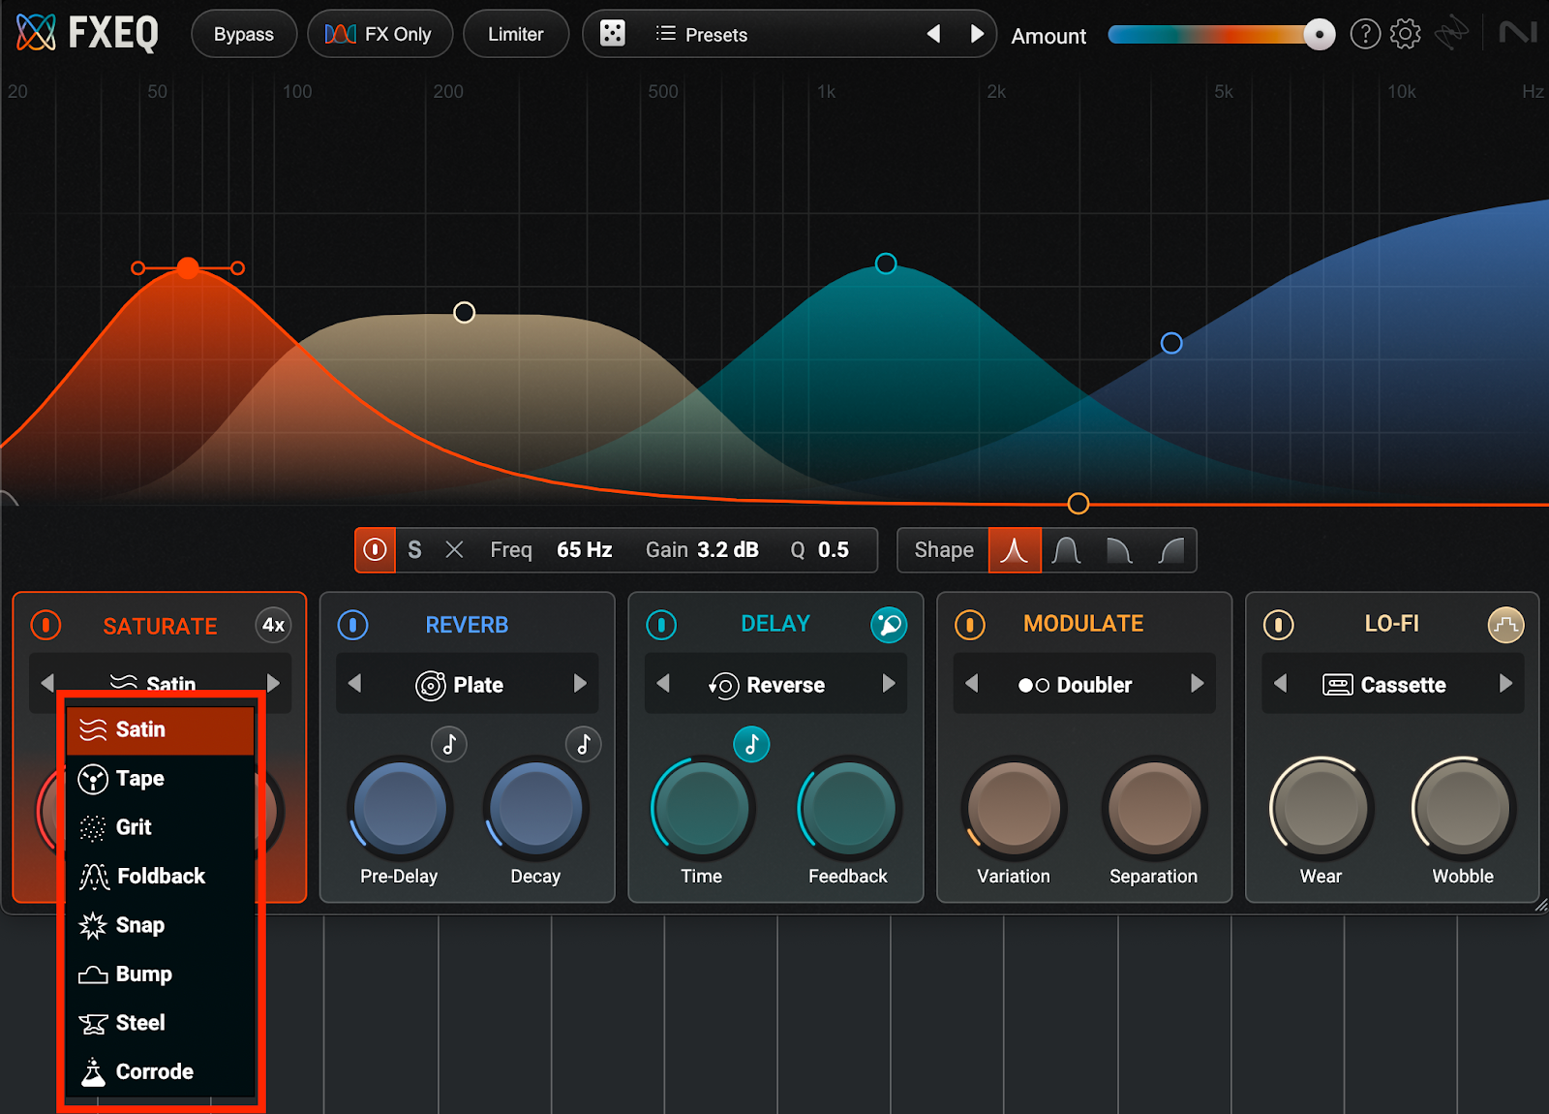This screenshot has width=1549, height=1114.
Task: Click the Native Instruments logo icon
Action: click(1518, 33)
